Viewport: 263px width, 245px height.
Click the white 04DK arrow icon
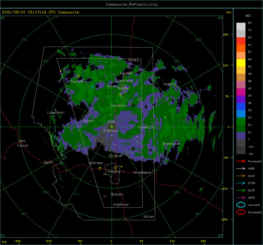tap(241, 169)
